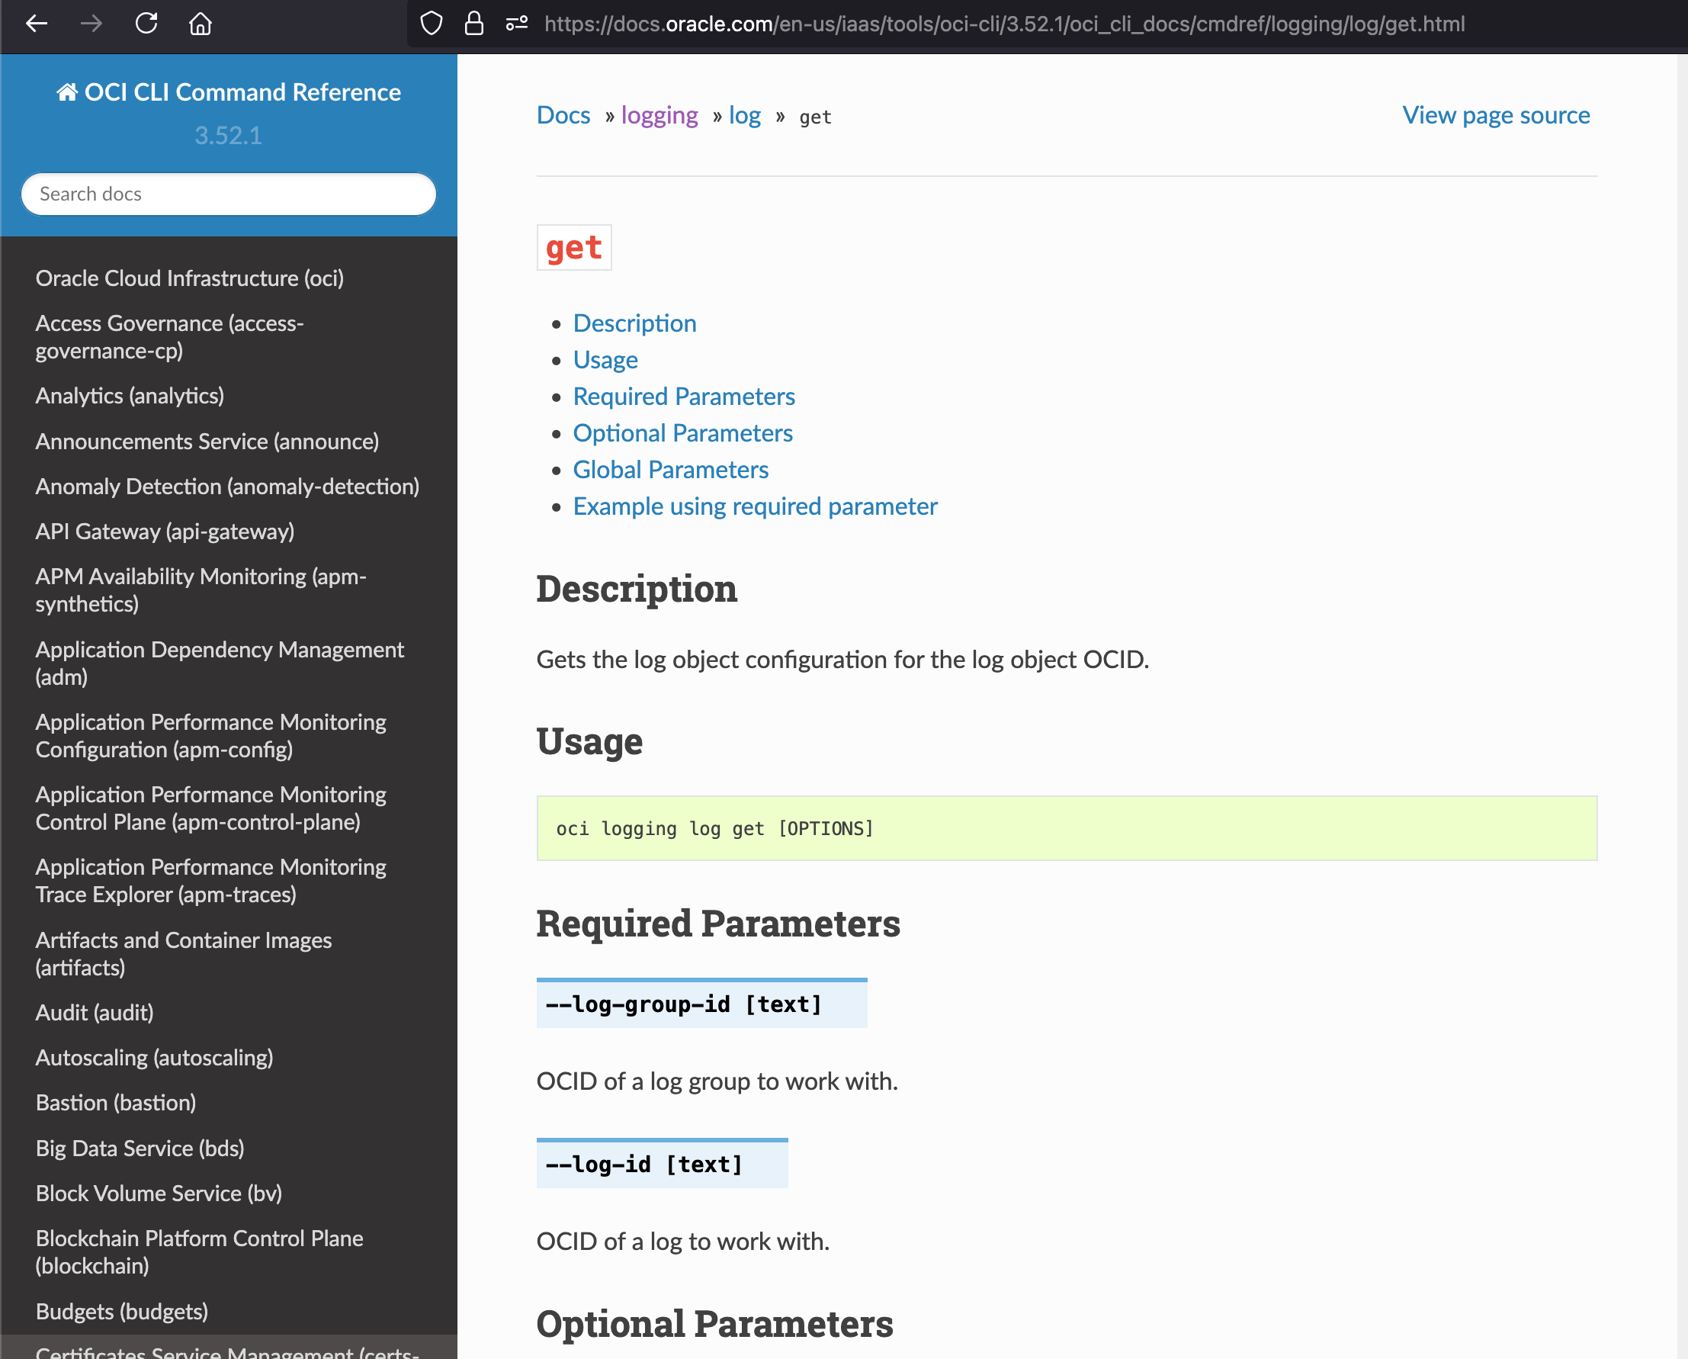Jump to Global Parameters contents link
Screen dimensions: 1688x1359
[671, 469]
